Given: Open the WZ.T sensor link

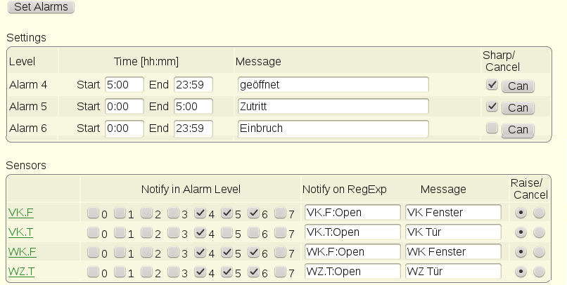Looking at the screenshot, I should coord(21,271).
